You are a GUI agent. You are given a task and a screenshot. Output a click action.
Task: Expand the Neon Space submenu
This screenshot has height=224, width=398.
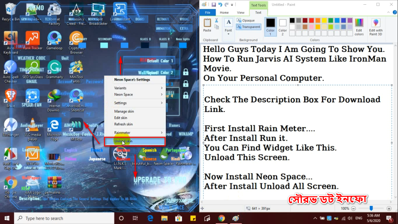(135, 94)
